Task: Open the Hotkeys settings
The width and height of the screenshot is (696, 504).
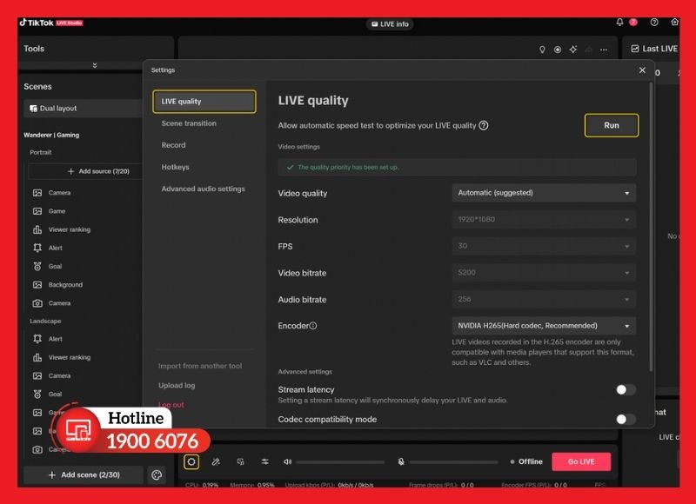Action: (176, 167)
